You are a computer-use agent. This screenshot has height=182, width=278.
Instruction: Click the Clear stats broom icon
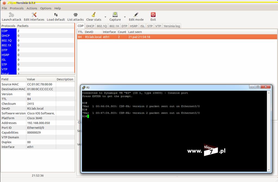93,15
